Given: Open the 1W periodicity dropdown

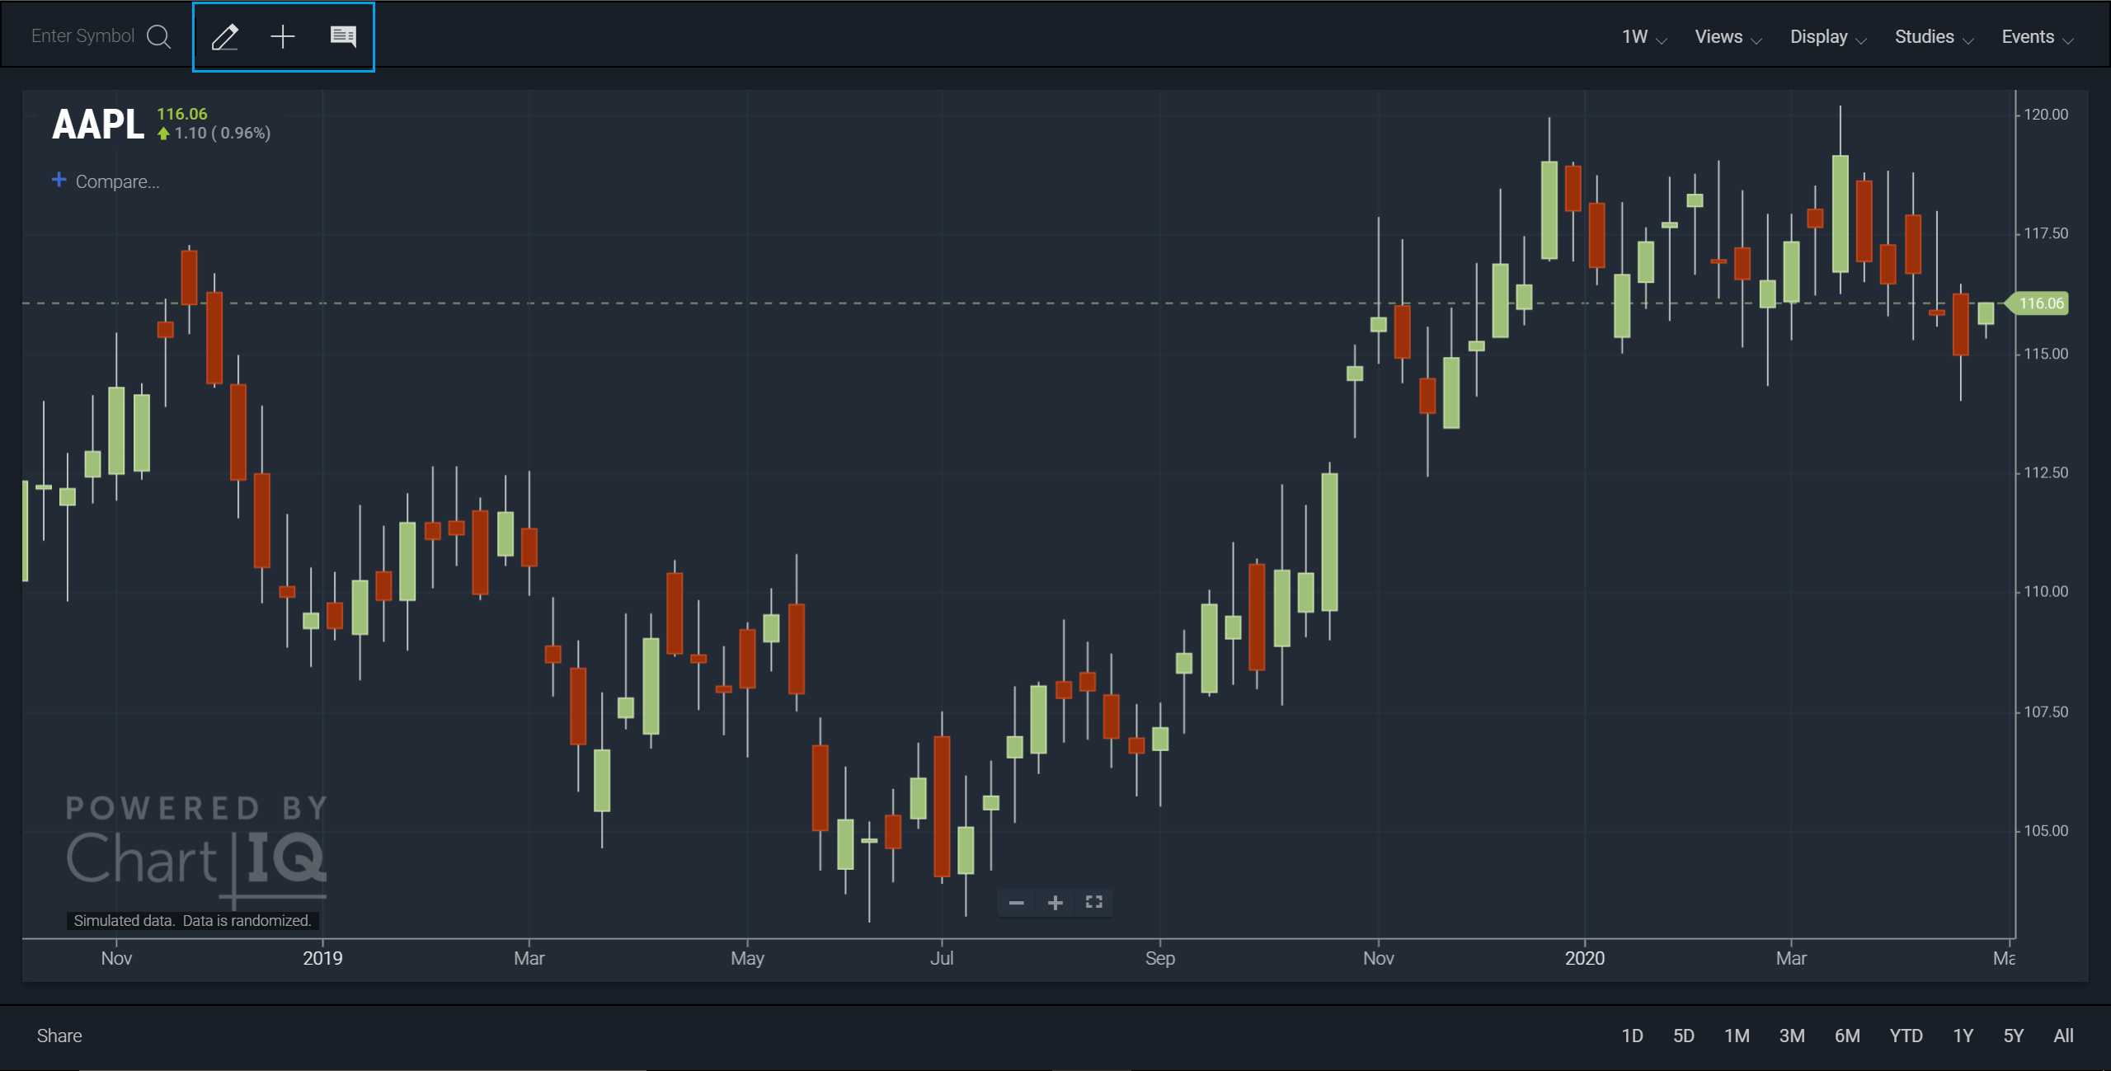Looking at the screenshot, I should click(1644, 37).
